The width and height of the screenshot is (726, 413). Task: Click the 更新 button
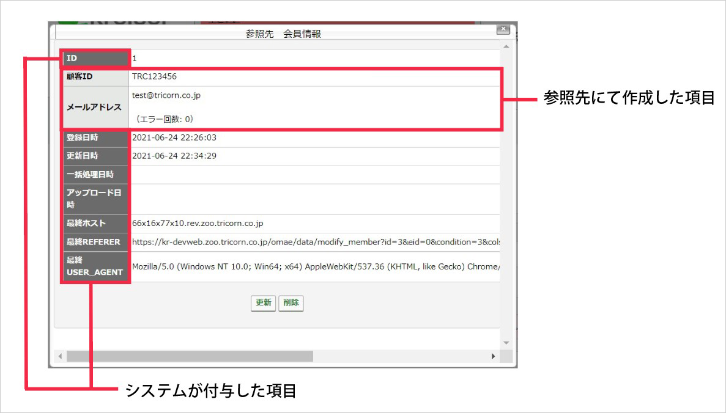pyautogui.click(x=263, y=304)
